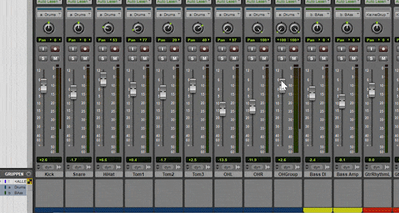Screen dimensions: 399x213
Task: Mute the OHGroup track
Action: pyautogui.click(x=294, y=59)
